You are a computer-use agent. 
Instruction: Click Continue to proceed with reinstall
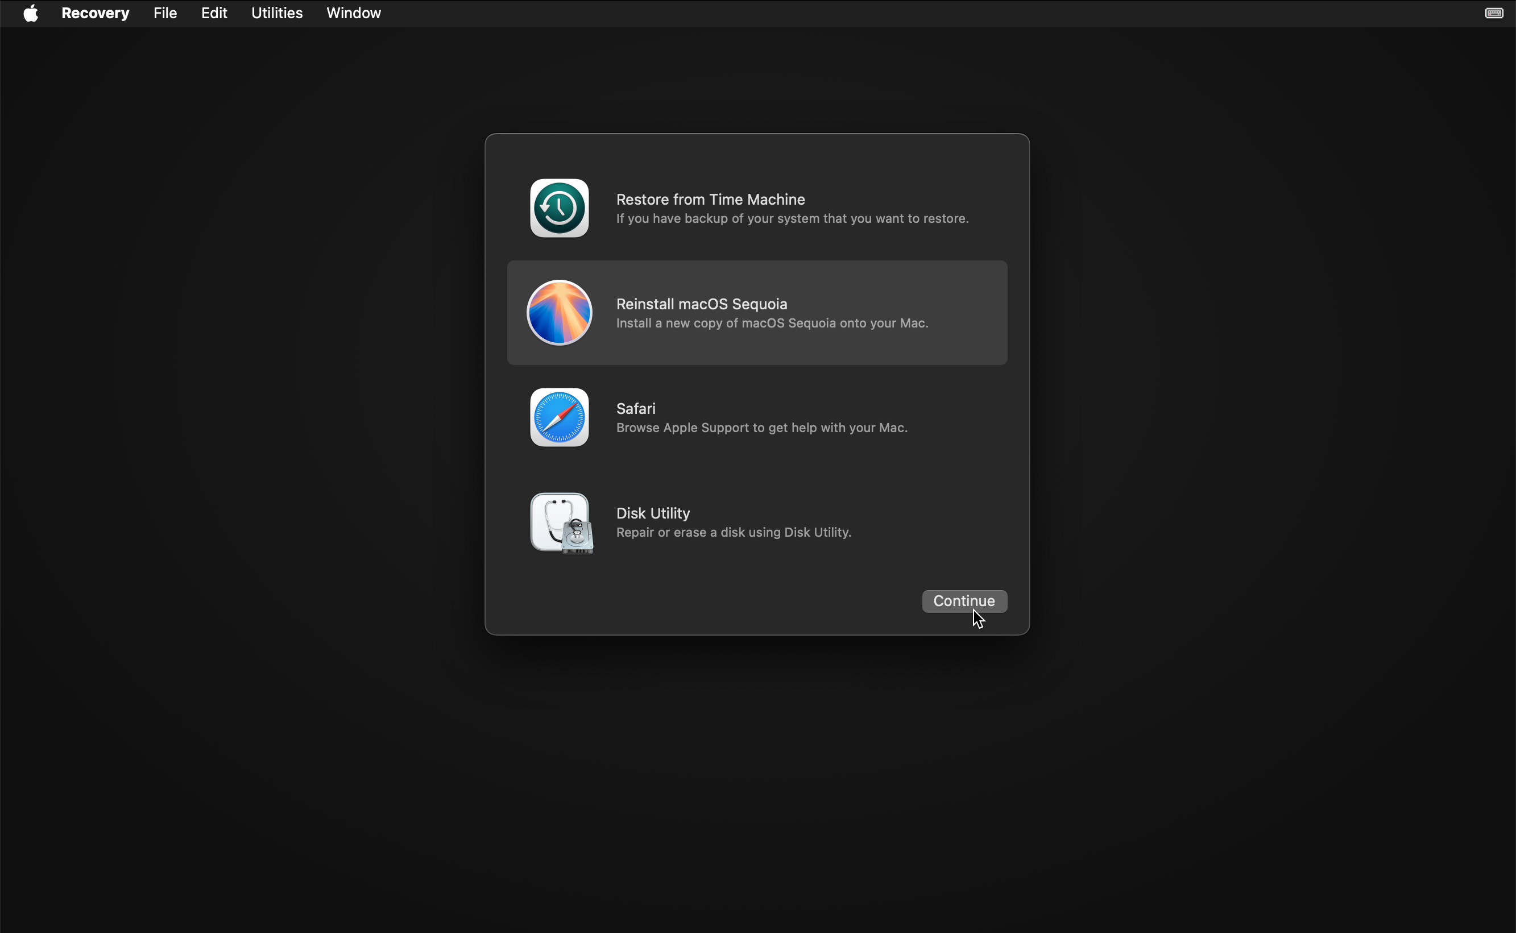tap(964, 601)
